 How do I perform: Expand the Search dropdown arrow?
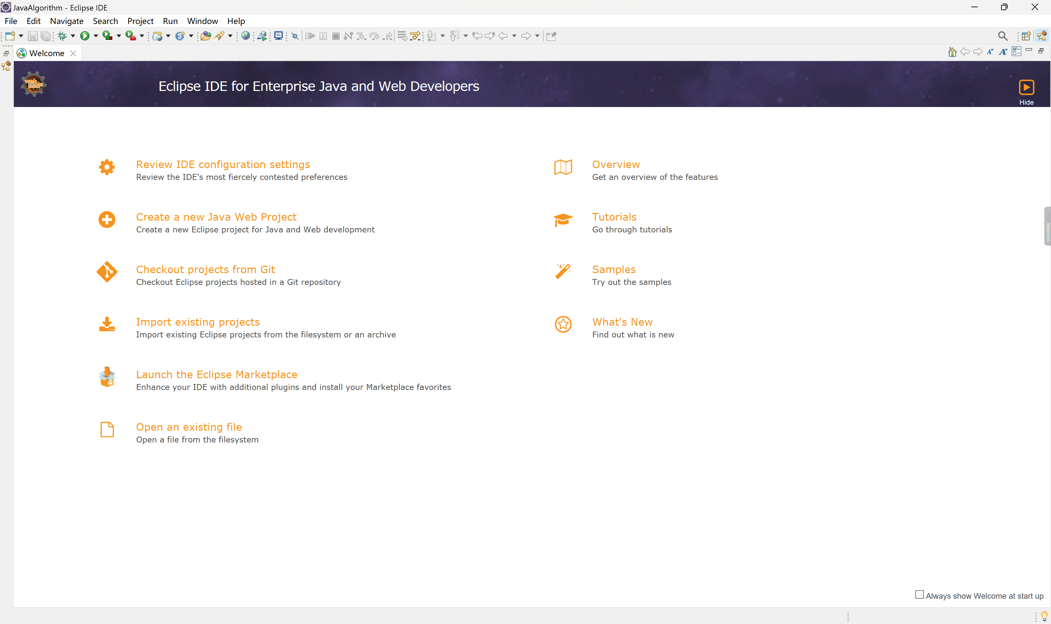point(230,36)
